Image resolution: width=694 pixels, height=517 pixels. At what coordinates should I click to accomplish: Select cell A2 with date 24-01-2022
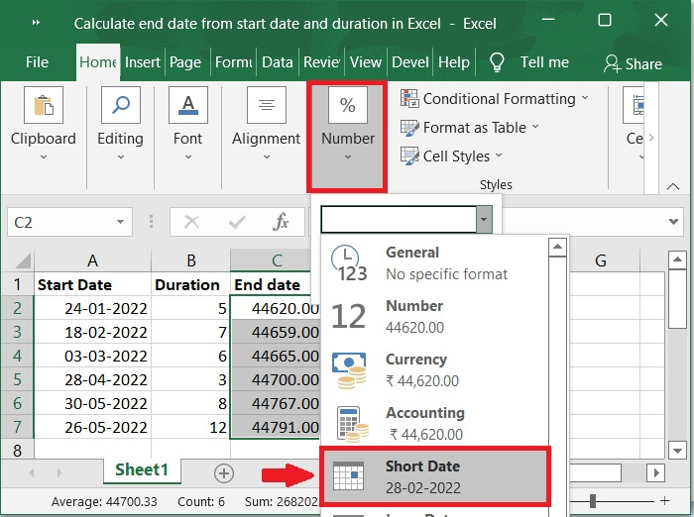point(92,309)
